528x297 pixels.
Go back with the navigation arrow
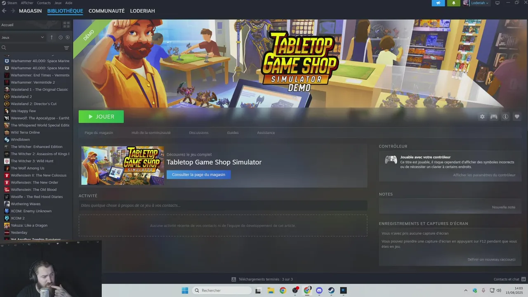[x=5, y=11]
